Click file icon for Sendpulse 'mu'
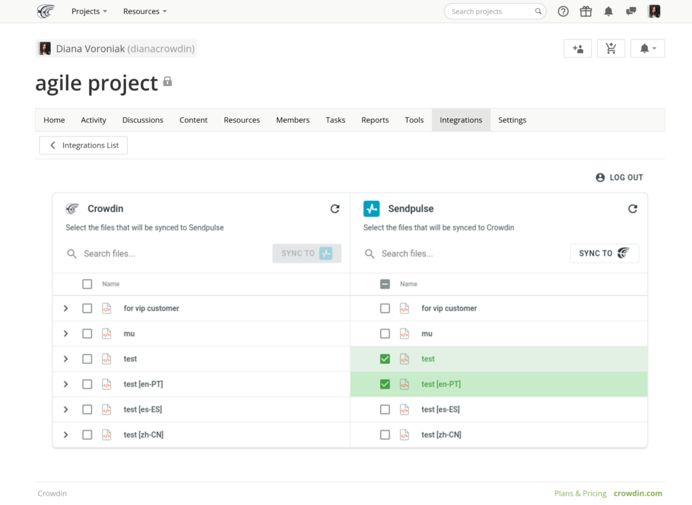692x505 pixels. [404, 334]
